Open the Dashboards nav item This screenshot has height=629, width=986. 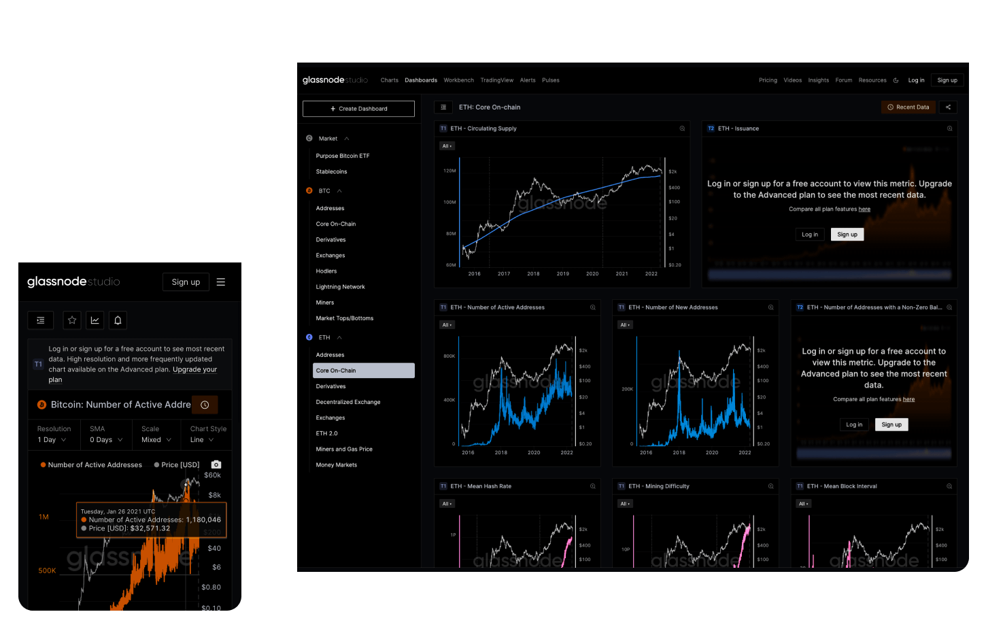(421, 80)
